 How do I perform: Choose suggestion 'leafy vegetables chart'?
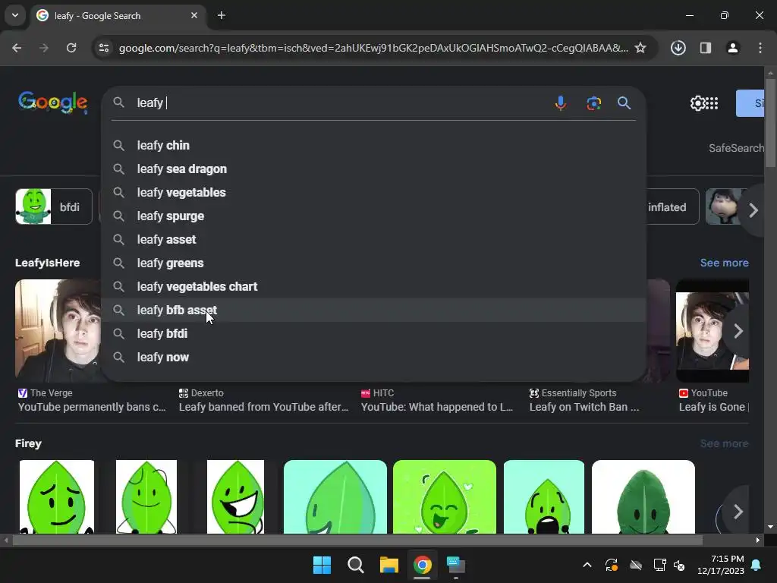[x=373, y=286]
